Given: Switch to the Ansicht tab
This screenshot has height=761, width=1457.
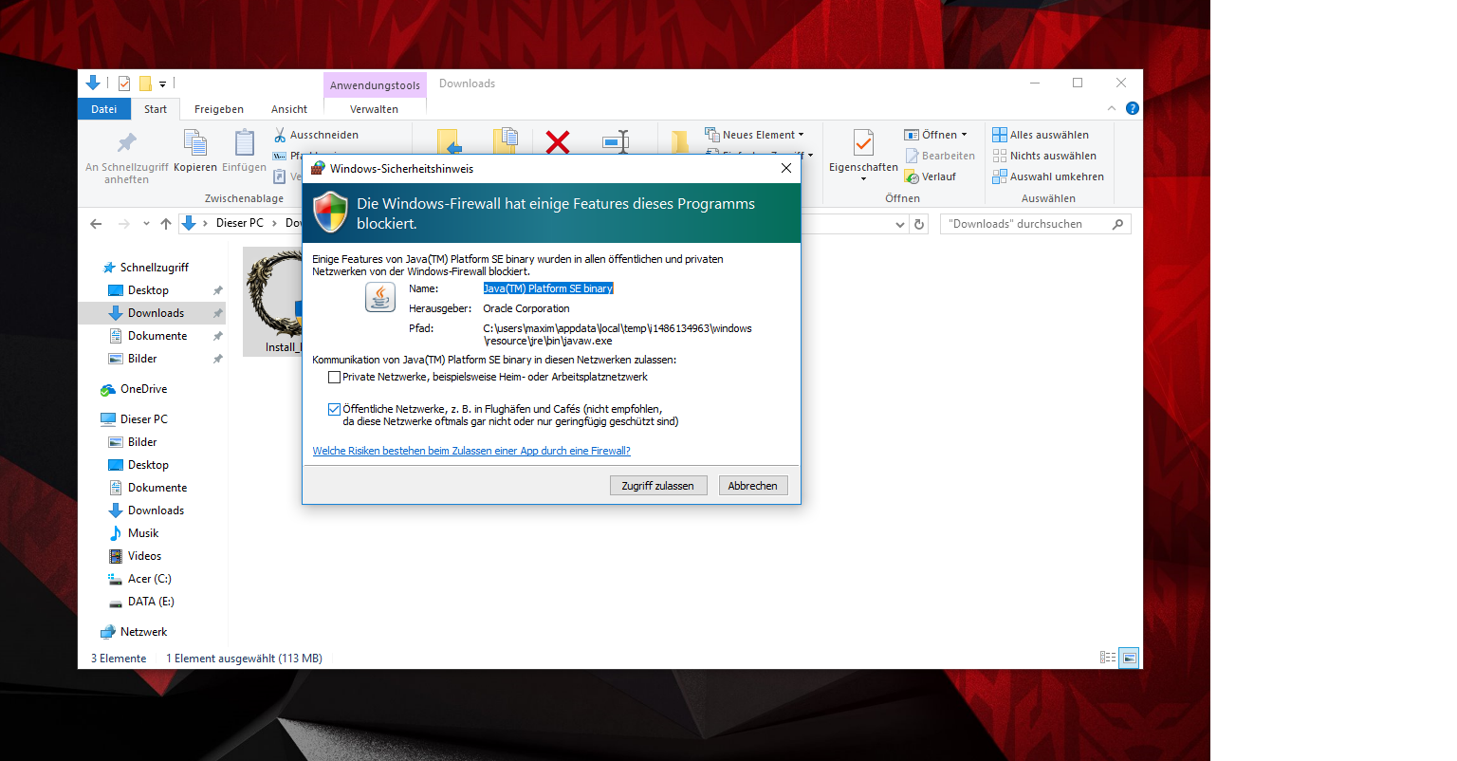Looking at the screenshot, I should 289,109.
